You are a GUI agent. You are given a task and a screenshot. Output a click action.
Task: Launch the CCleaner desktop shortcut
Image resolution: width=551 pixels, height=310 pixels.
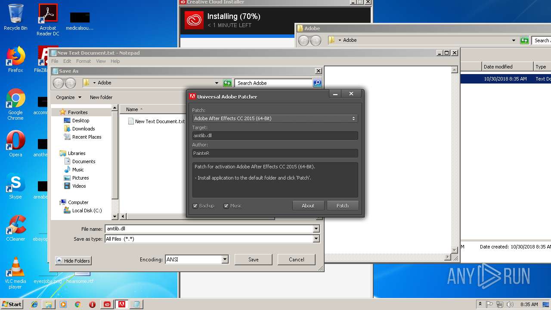click(15, 228)
